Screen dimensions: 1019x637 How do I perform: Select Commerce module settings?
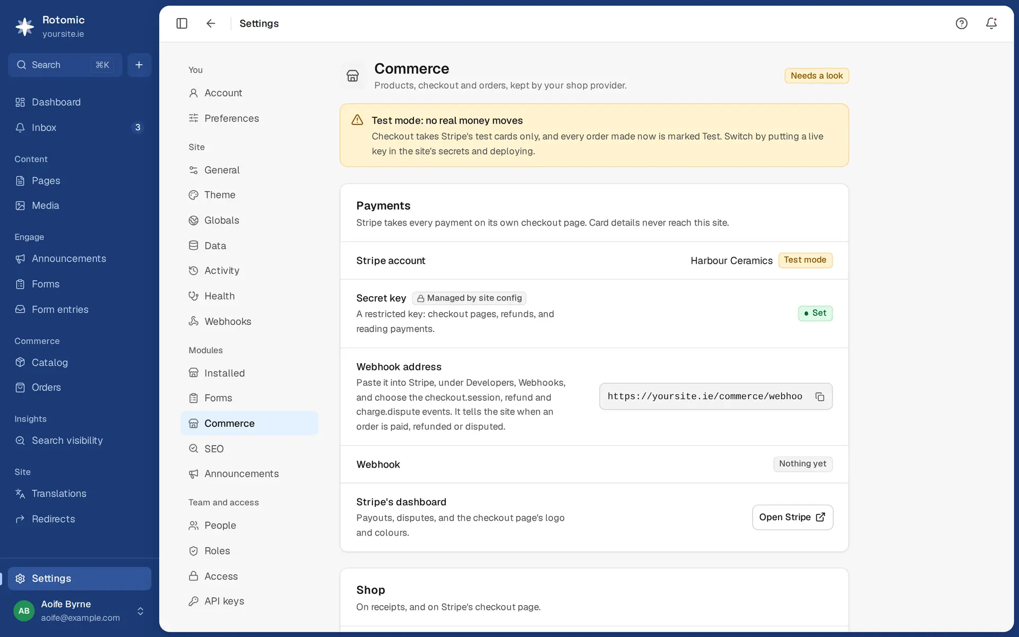(249, 424)
